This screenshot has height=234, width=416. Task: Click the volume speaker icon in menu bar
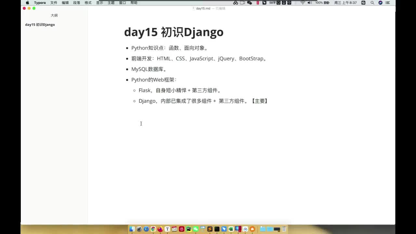point(309,3)
